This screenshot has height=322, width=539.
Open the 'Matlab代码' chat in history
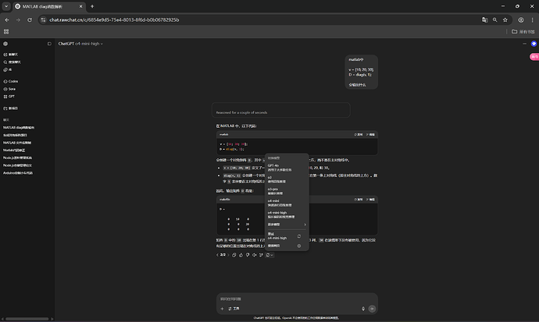point(14,150)
